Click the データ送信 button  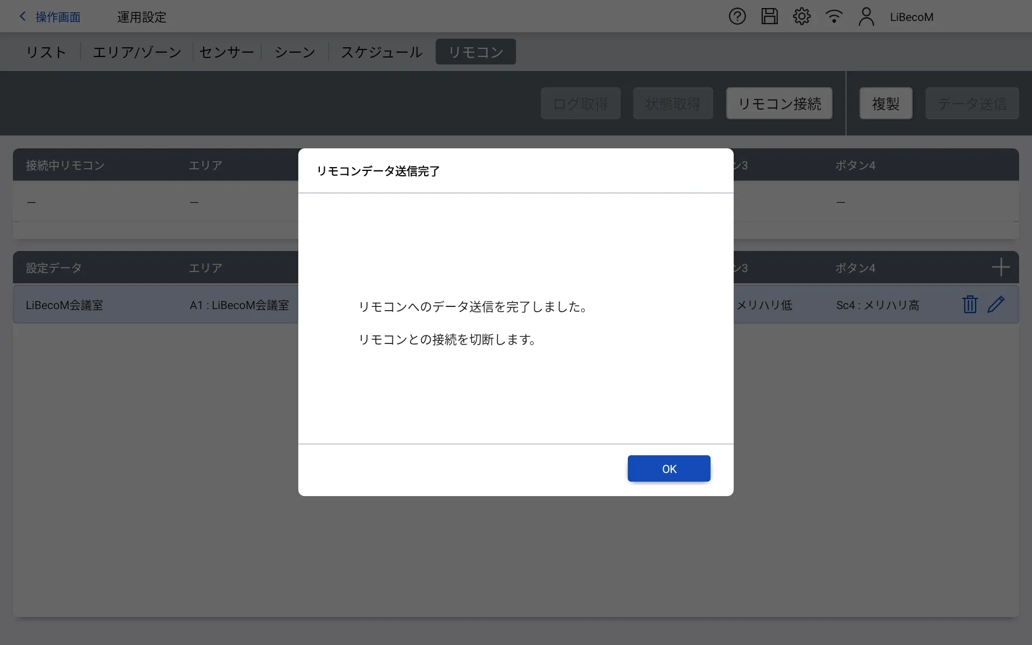[x=972, y=103]
